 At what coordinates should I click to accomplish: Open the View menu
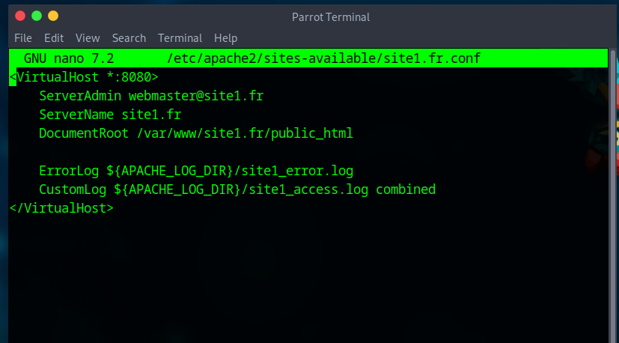click(88, 38)
